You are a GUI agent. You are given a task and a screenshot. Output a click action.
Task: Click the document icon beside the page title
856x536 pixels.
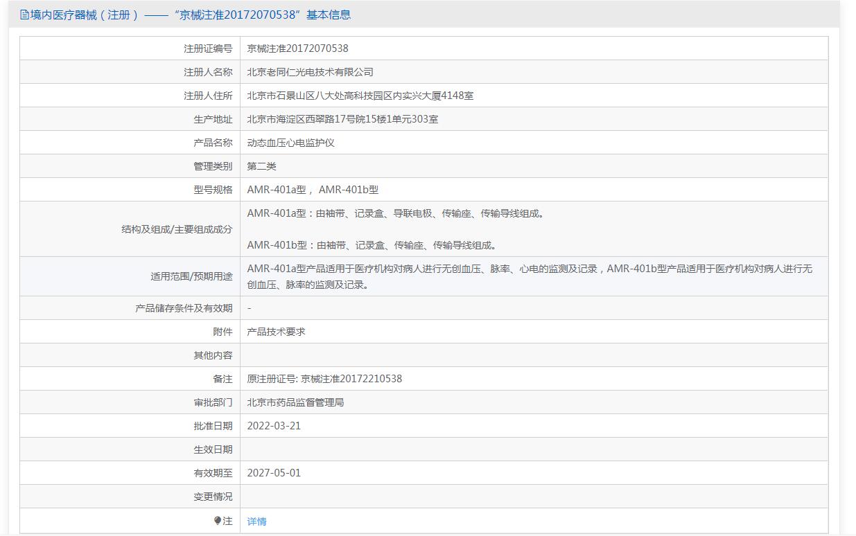coord(24,15)
